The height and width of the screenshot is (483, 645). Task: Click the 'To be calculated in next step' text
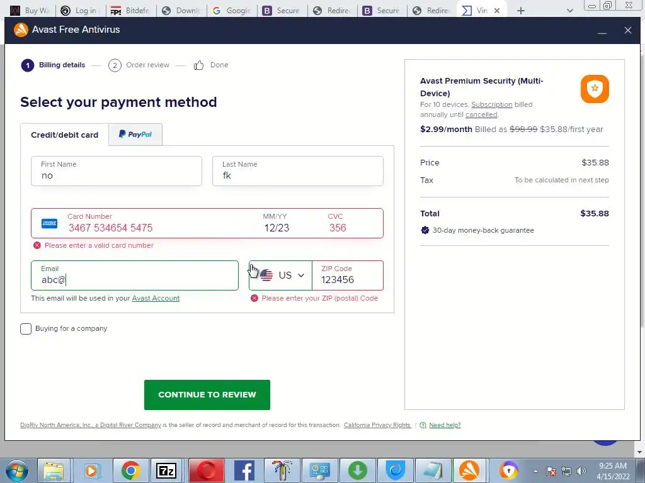tap(561, 180)
